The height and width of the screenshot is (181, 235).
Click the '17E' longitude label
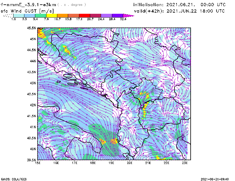tap(75, 163)
